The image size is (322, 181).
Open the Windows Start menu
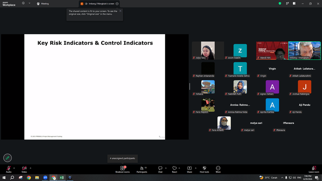(x=4, y=177)
